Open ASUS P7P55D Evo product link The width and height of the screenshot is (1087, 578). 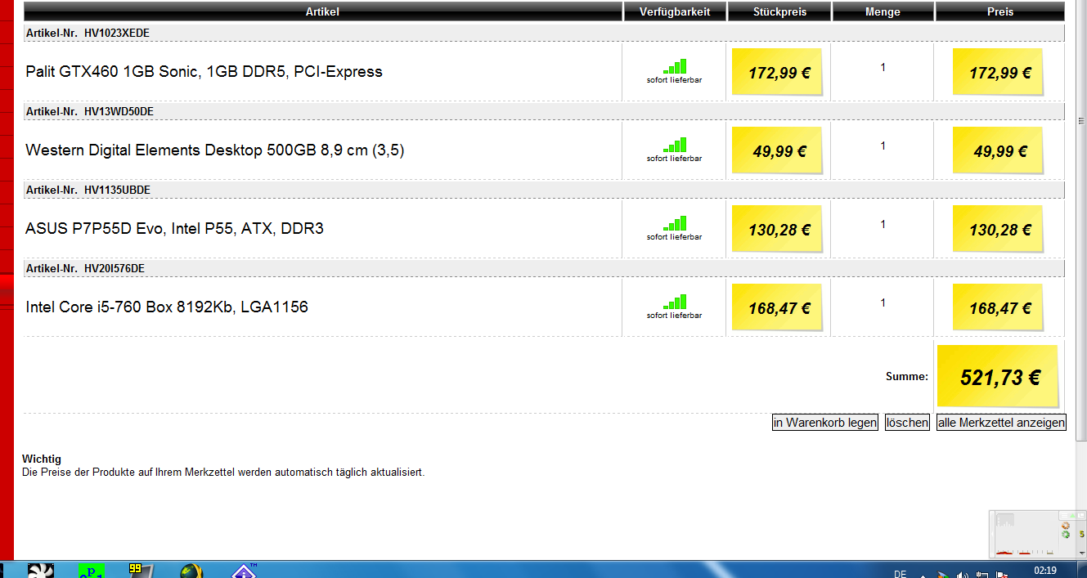point(174,229)
